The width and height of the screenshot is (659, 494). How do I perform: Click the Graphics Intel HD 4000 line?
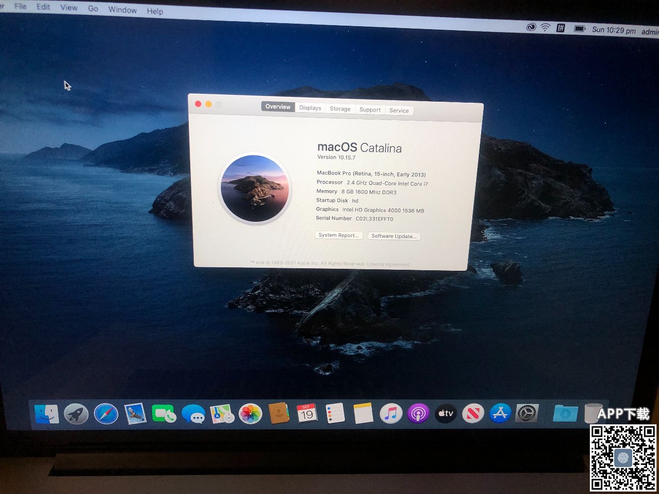(370, 210)
